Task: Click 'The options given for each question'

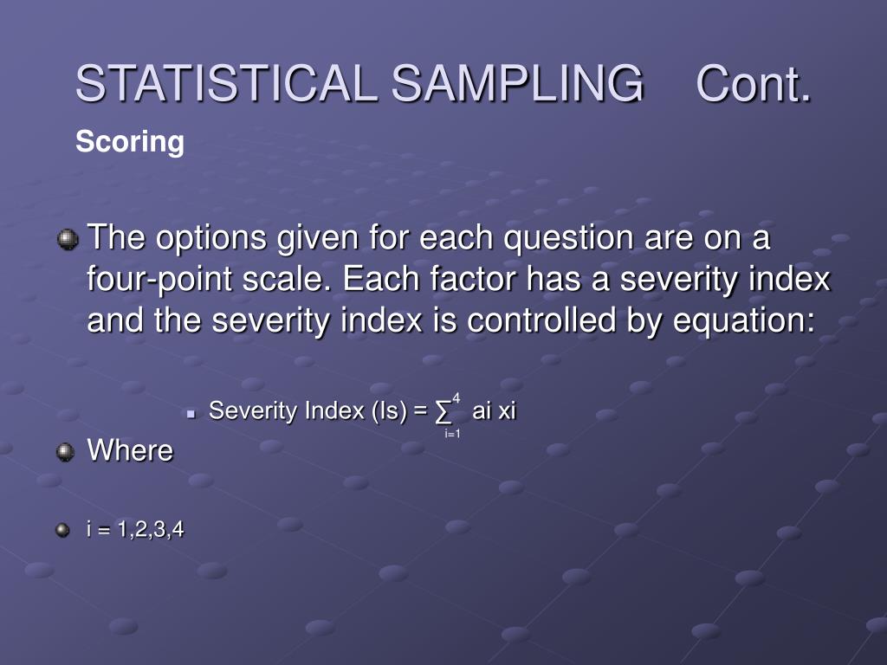Action: pos(359,237)
